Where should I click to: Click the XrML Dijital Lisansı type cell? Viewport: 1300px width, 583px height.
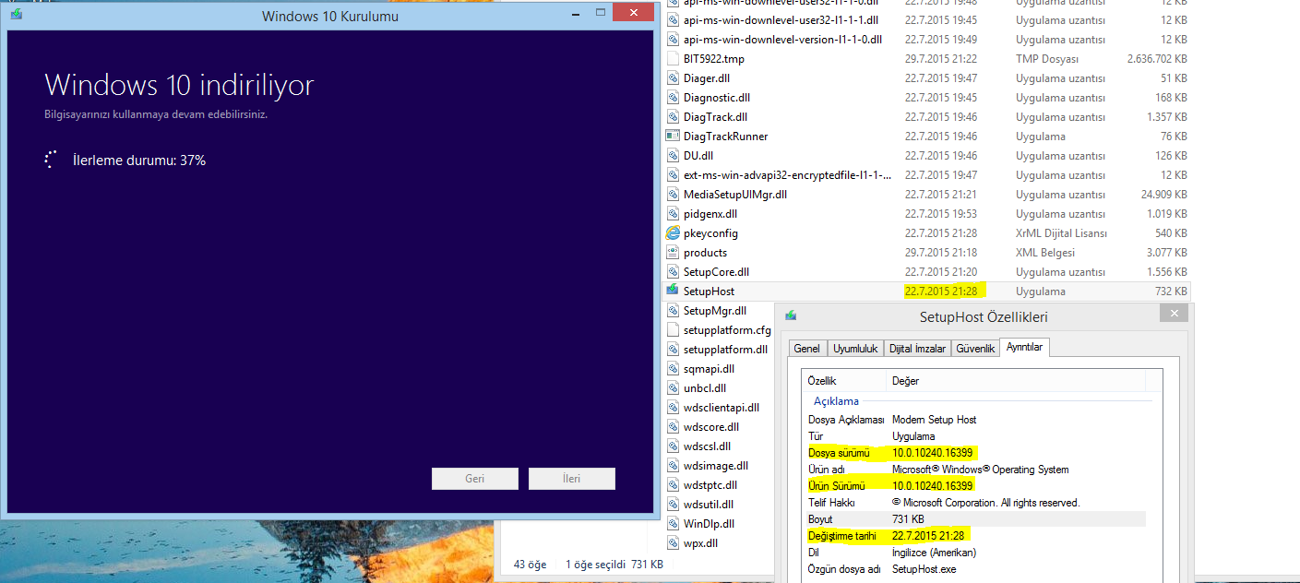(x=1061, y=233)
